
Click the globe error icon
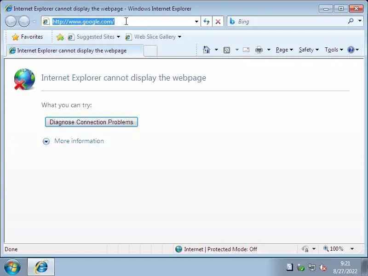pyautogui.click(x=24, y=79)
